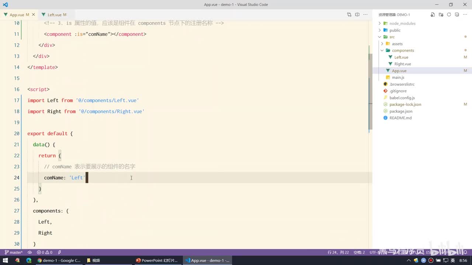Refresh the explorer file tree

(x=449, y=15)
